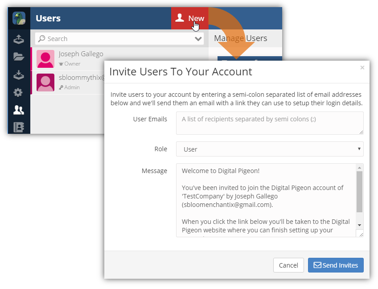Select the Joseph Gallego avatar

click(45, 59)
